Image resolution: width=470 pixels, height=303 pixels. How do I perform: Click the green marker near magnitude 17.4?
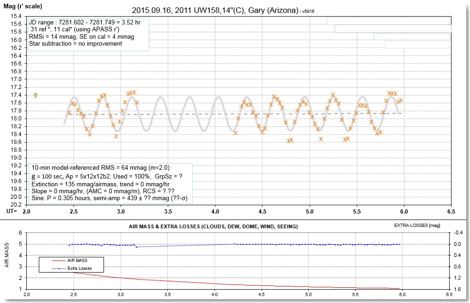[x=36, y=95]
